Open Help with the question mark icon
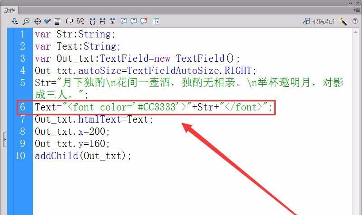 click(x=355, y=21)
